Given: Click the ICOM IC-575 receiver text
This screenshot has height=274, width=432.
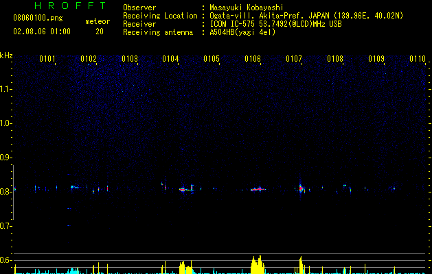Looking at the screenshot, I should (275, 24).
